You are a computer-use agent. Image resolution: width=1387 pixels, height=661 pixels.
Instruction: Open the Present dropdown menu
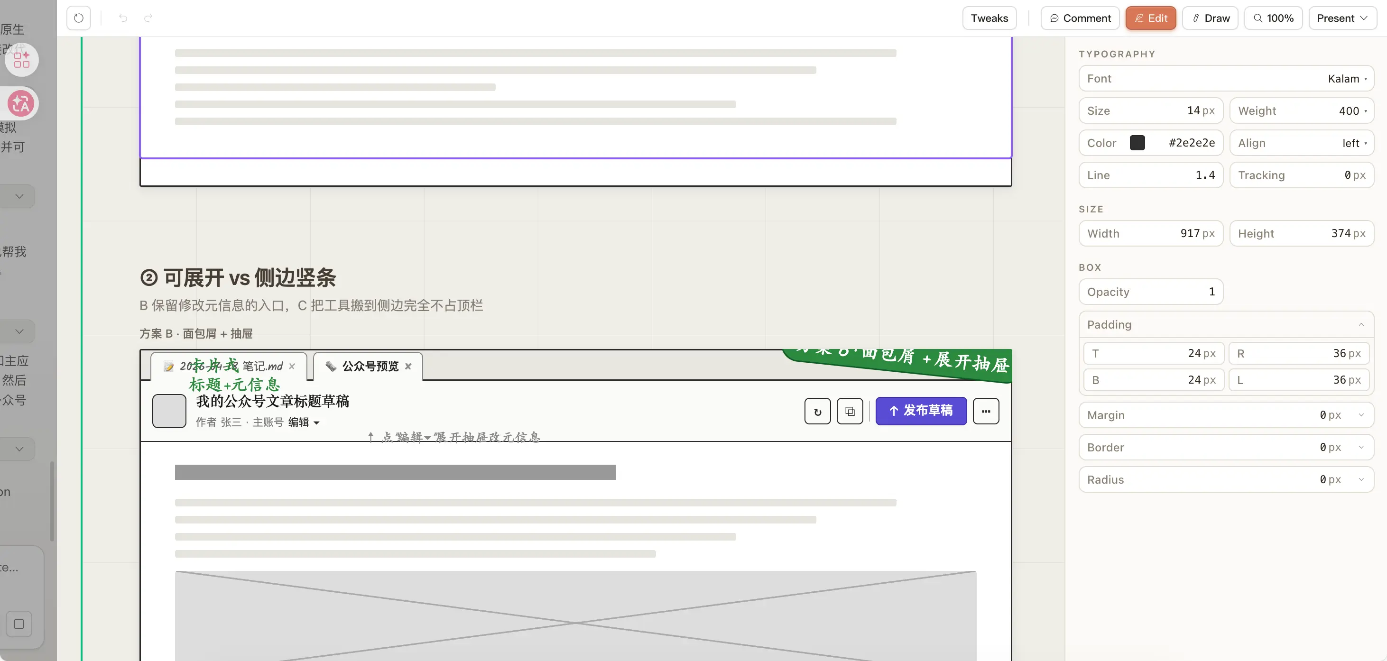coord(1342,18)
